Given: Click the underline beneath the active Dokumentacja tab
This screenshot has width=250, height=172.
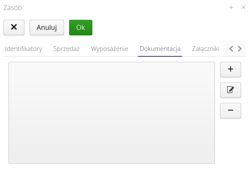Looking at the screenshot, I should 160,56.
